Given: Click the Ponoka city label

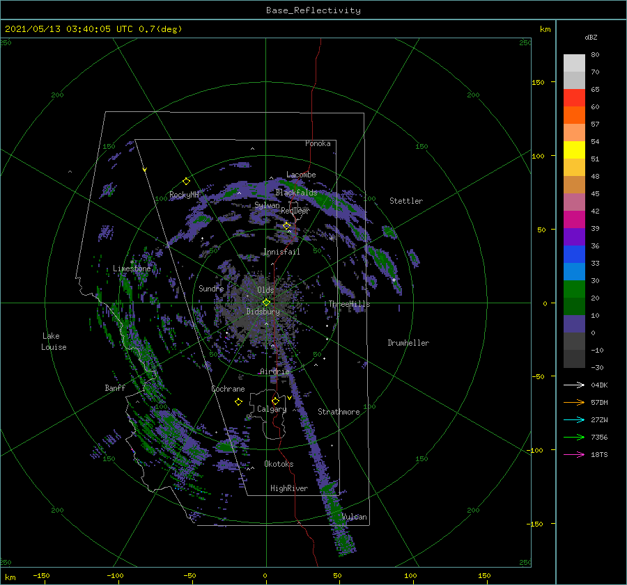Looking at the screenshot, I should pyautogui.click(x=318, y=143).
